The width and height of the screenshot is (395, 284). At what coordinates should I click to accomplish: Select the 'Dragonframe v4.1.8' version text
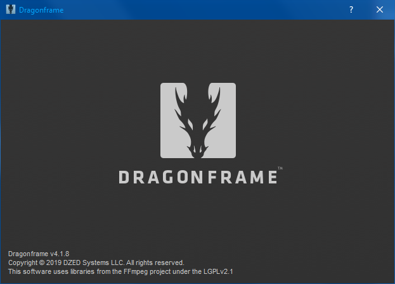coord(39,254)
